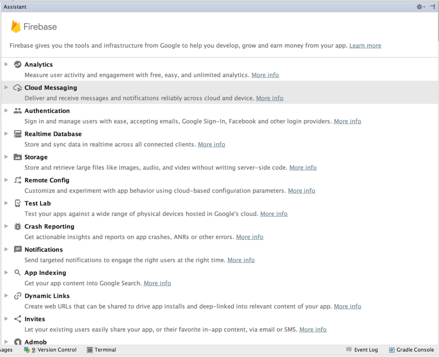Viewport: 439px width, 357px height.
Task: Click the Notifications message icon
Action: (x=17, y=250)
